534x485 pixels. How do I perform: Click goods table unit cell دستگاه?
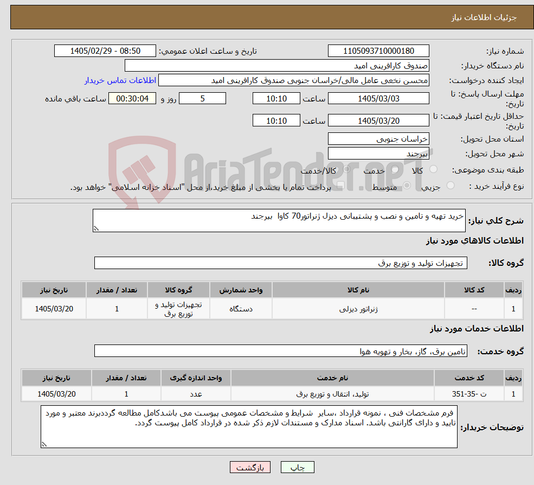pyautogui.click(x=241, y=309)
